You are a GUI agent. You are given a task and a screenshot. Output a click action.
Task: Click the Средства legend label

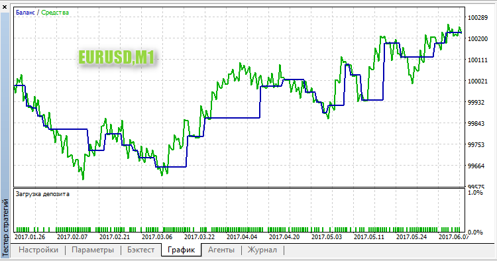click(55, 13)
